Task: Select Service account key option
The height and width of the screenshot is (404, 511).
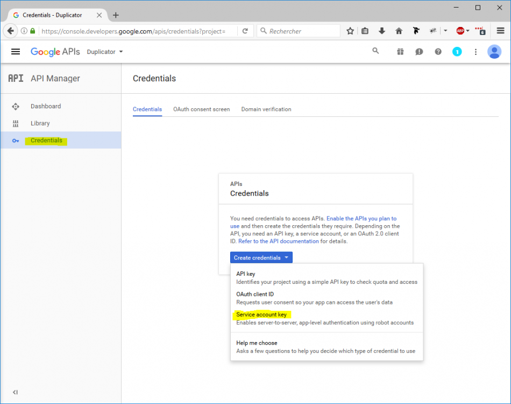Action: 261,315
